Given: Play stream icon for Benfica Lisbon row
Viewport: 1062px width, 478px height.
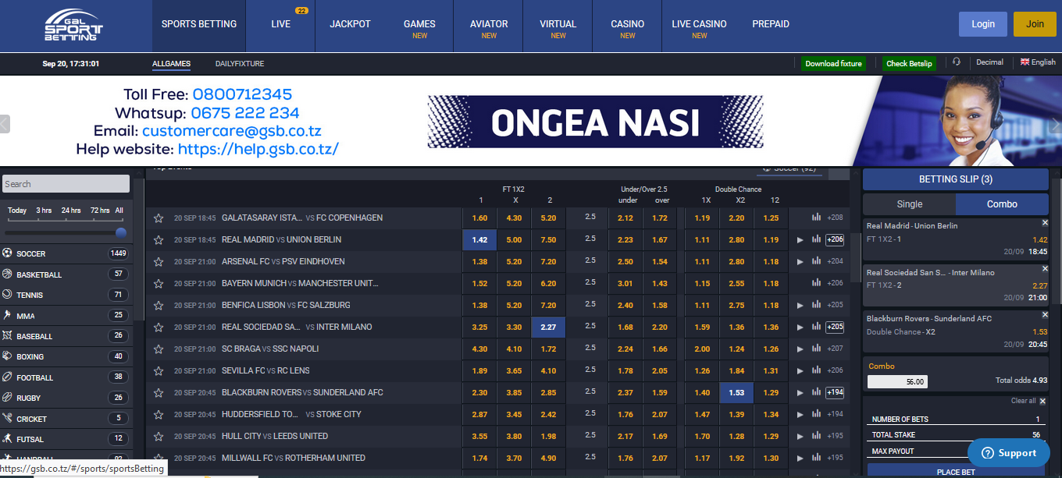Looking at the screenshot, I should (x=800, y=306).
